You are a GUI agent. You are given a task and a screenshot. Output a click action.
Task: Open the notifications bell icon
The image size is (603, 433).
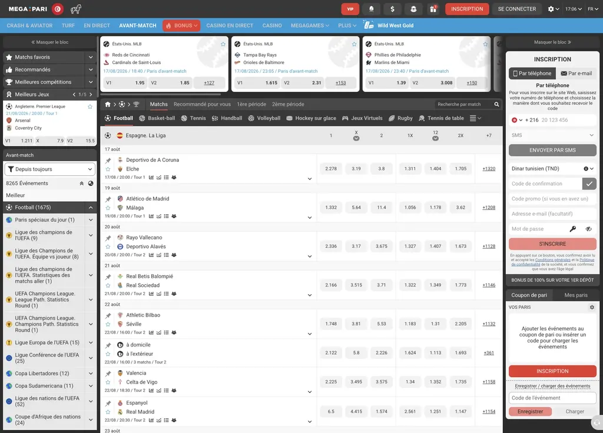click(371, 9)
